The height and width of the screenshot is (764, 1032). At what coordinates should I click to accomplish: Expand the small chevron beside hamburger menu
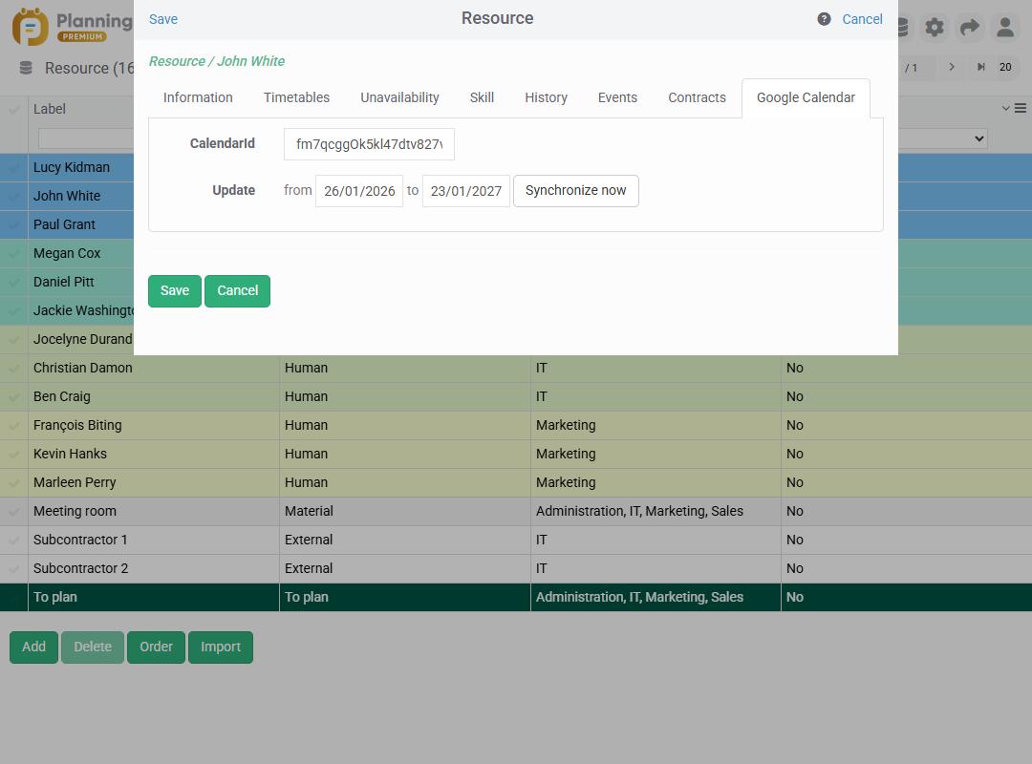click(x=1005, y=109)
